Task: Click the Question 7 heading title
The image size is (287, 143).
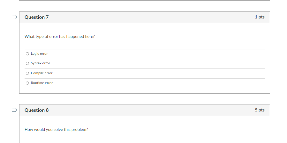Action: pyautogui.click(x=37, y=17)
